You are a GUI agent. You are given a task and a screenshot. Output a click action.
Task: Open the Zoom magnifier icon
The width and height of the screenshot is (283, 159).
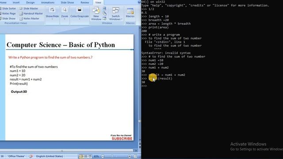pyautogui.click(x=65, y=10)
